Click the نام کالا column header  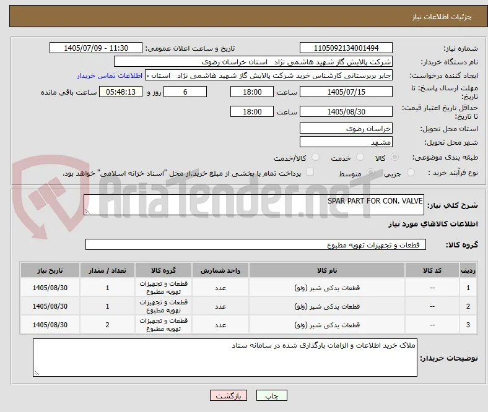tap(327, 270)
